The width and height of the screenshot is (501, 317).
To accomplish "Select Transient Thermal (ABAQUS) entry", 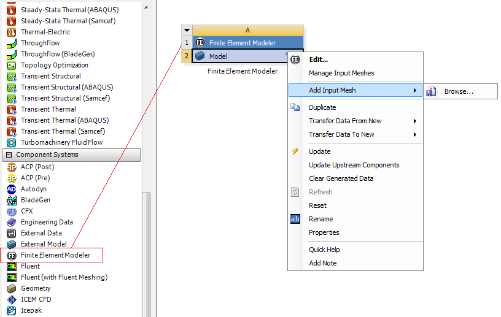I will (64, 120).
